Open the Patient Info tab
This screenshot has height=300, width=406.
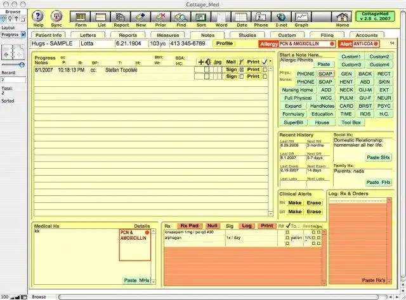(48, 35)
